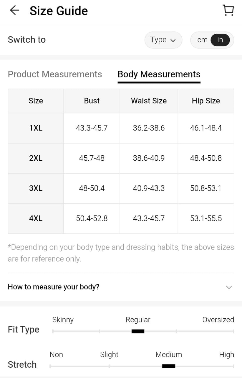Switch to Product Measurements tab
Image resolution: width=242 pixels, height=378 pixels.
coord(55,74)
